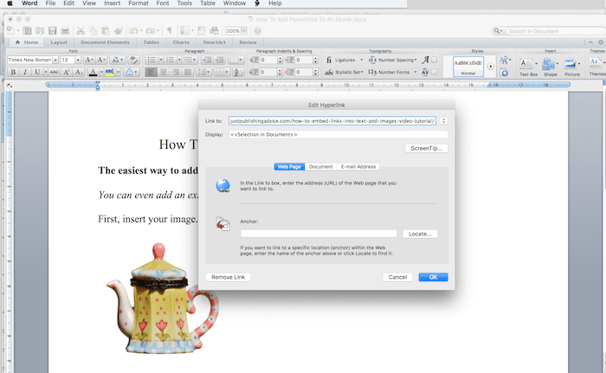Click the Anchor text field
Viewport: 606px width, 373px height.
(318, 234)
